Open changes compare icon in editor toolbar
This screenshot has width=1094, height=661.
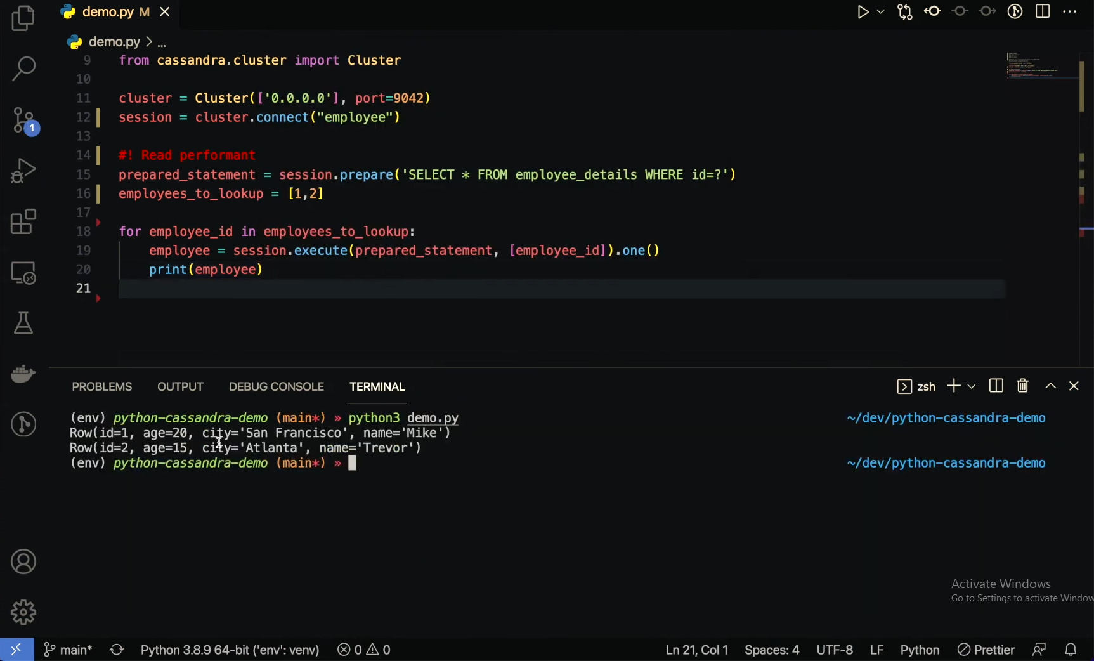coord(905,12)
